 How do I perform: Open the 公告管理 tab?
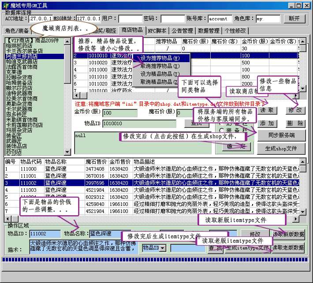[182, 31]
